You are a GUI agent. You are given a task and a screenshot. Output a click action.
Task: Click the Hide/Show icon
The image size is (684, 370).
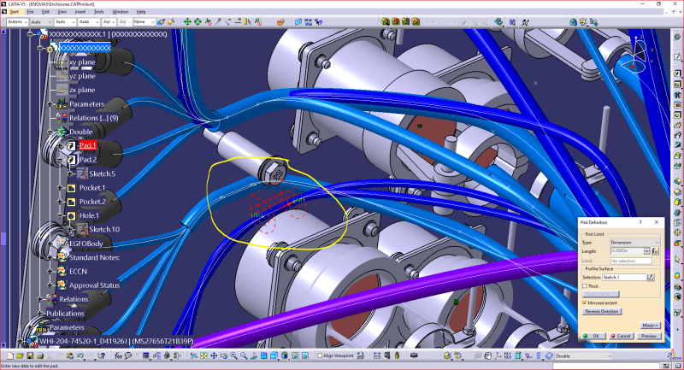coord(295,355)
